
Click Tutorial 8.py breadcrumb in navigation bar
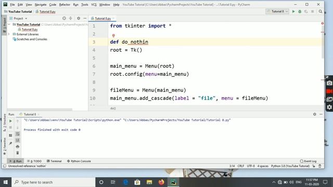click(x=45, y=11)
